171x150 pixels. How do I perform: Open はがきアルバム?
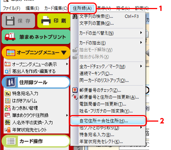[24, 101]
